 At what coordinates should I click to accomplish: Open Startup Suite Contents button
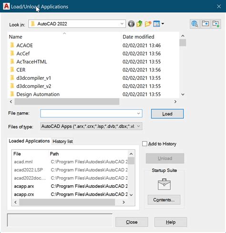[x=164, y=200]
